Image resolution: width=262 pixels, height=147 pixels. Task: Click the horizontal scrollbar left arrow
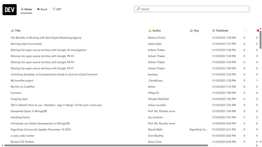2,145
